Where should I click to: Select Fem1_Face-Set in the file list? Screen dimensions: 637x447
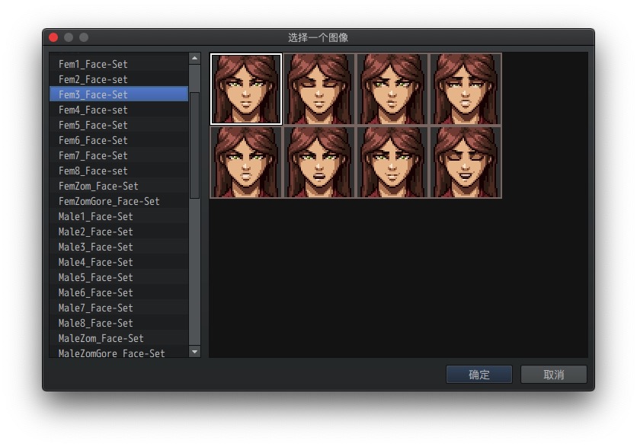tap(119, 64)
